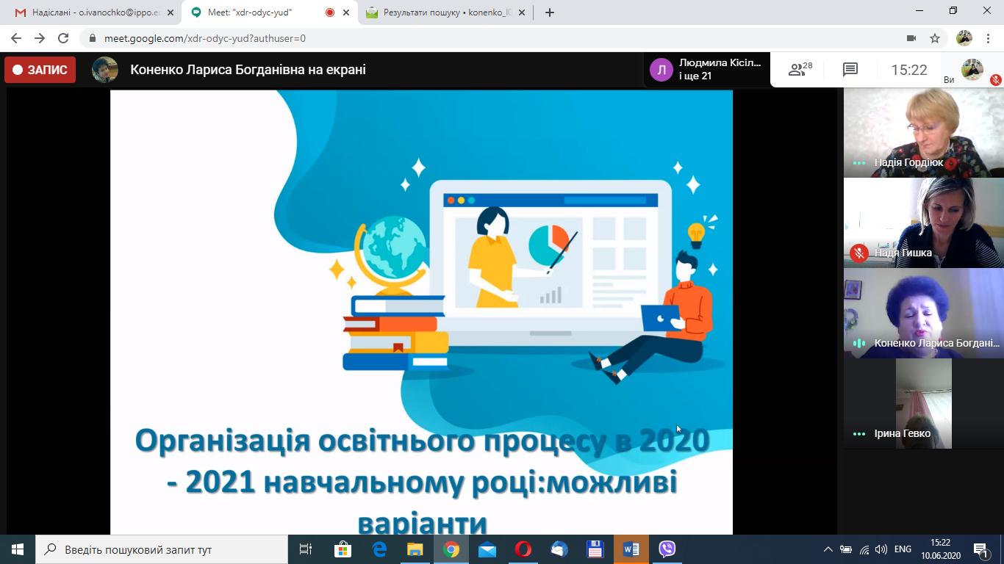Click the Chrome icon on the taskbar
Viewport: 1004px width, 564px height.
point(451,549)
